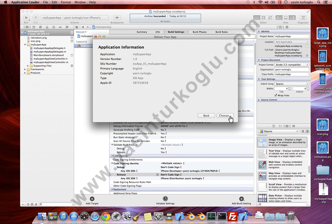Launch iTunes from the Dock
Image resolution: width=332 pixels, height=224 pixels.
coord(63,216)
